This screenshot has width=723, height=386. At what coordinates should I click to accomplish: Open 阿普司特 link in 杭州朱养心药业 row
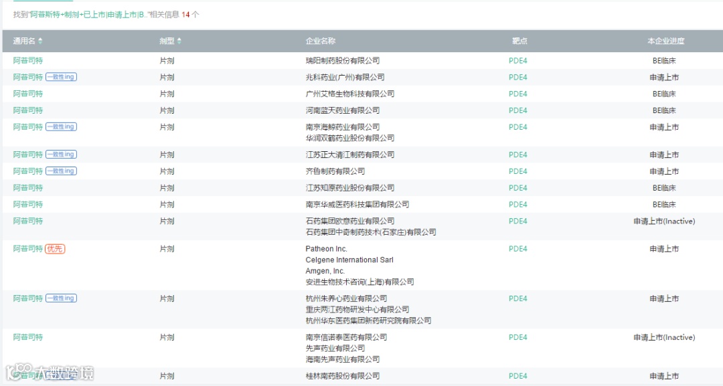[x=27, y=298]
